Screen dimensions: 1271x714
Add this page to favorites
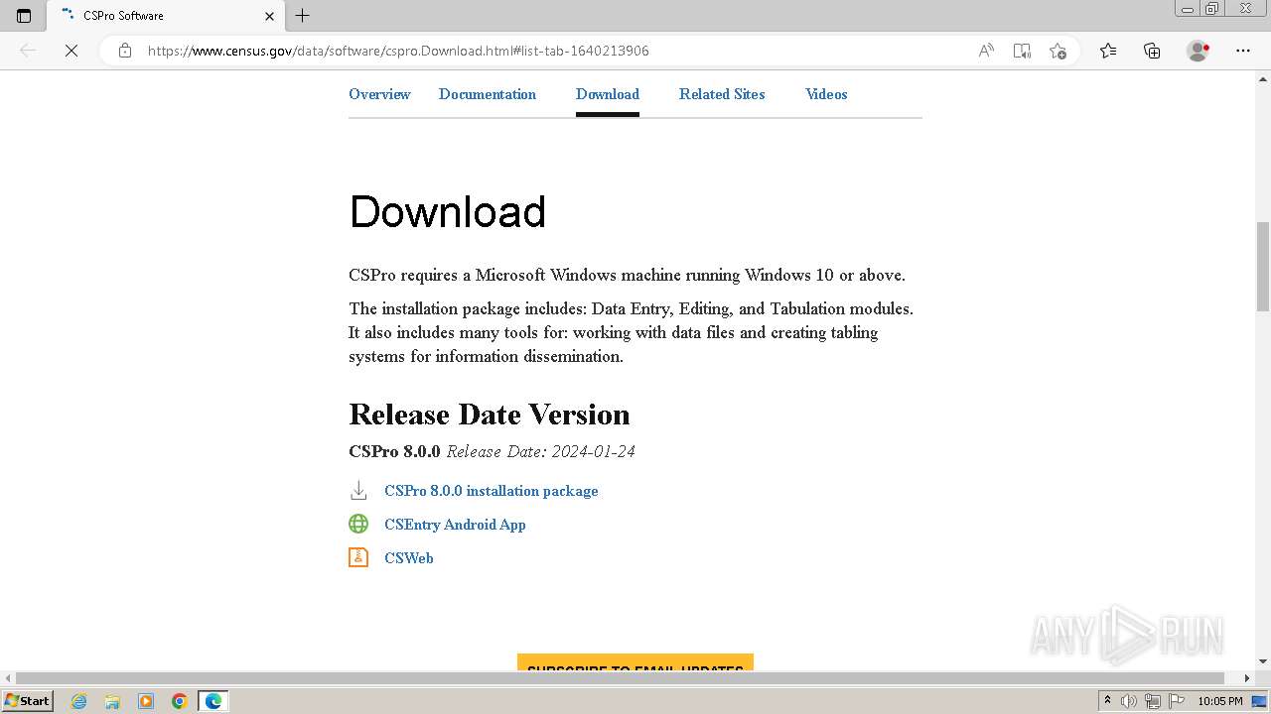tap(1058, 51)
